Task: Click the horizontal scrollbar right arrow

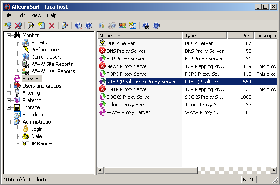Action: (x=273, y=171)
